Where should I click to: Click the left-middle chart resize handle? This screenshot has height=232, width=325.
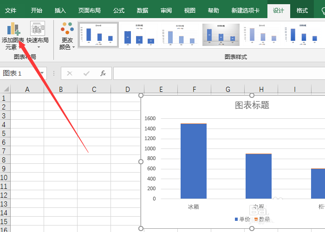(141, 162)
